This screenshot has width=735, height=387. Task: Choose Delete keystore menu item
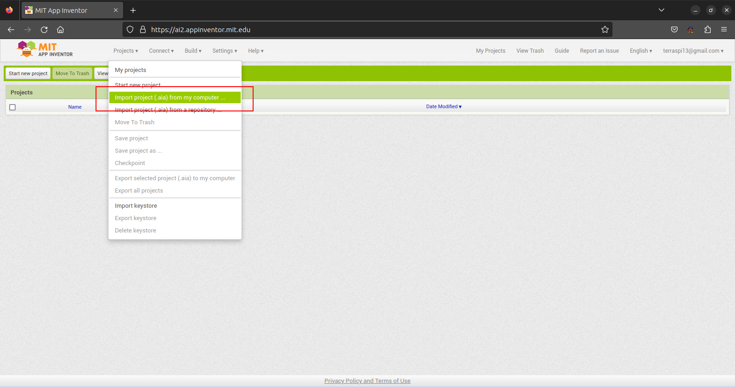click(x=175, y=231)
